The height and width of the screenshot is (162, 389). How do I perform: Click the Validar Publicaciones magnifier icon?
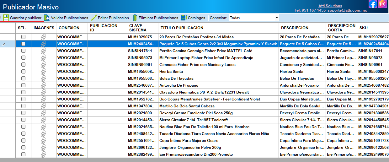coord(47,18)
